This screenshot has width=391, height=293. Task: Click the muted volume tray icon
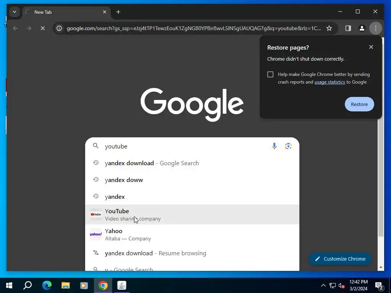pyautogui.click(x=342, y=285)
